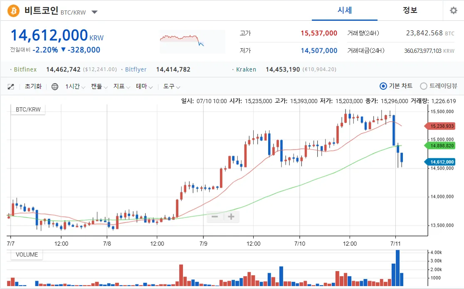Open the 도구 tools dropdown
The height and width of the screenshot is (289, 464).
[x=172, y=86]
